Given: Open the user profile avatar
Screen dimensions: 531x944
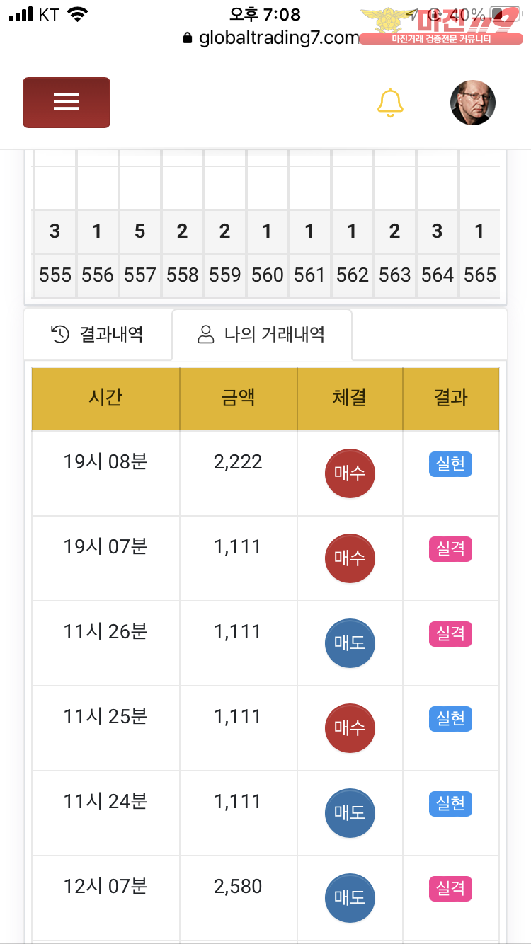Looking at the screenshot, I should click(472, 103).
